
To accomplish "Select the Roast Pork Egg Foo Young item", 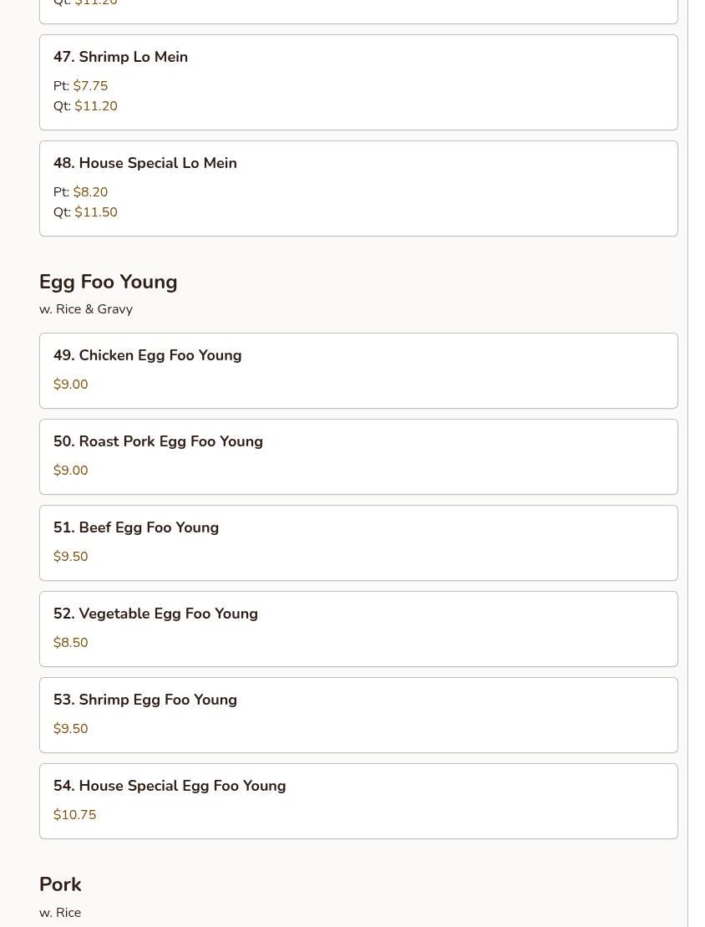I will 158,441.
